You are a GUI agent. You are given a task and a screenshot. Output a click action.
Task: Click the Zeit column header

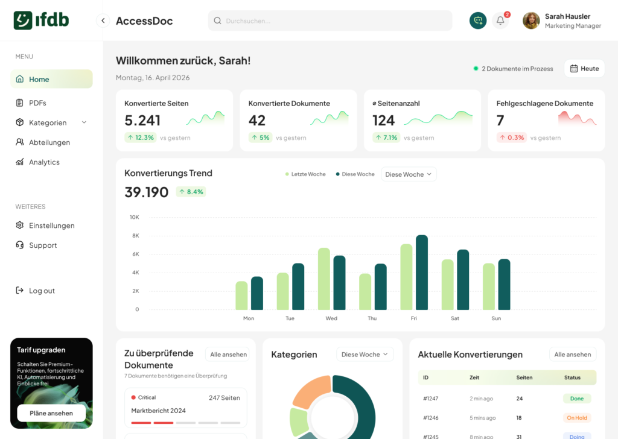click(x=474, y=377)
